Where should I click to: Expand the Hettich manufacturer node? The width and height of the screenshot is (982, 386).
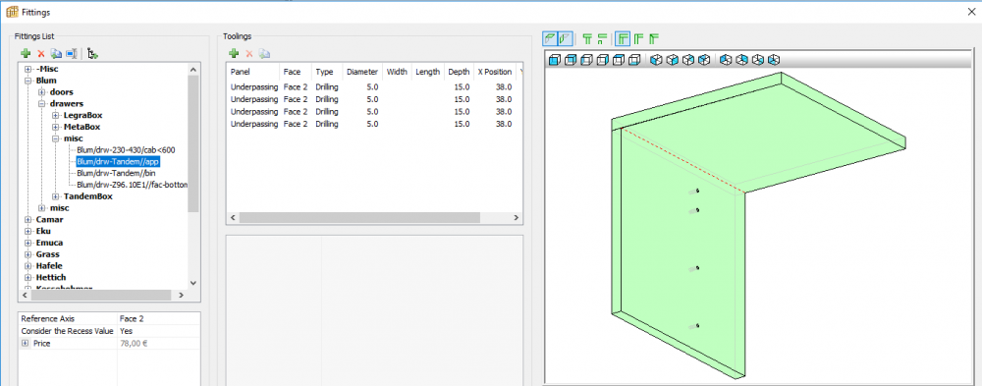coord(28,278)
